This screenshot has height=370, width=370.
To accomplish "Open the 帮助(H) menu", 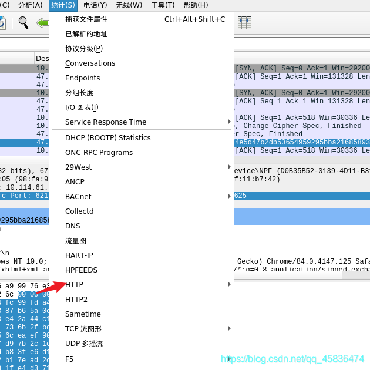I will click(x=196, y=5).
